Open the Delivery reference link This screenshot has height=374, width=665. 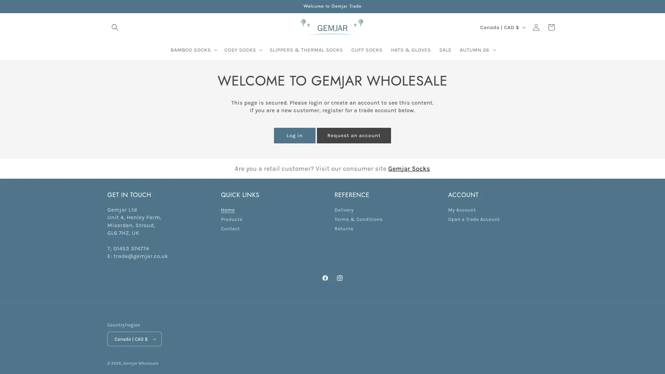[344, 210]
